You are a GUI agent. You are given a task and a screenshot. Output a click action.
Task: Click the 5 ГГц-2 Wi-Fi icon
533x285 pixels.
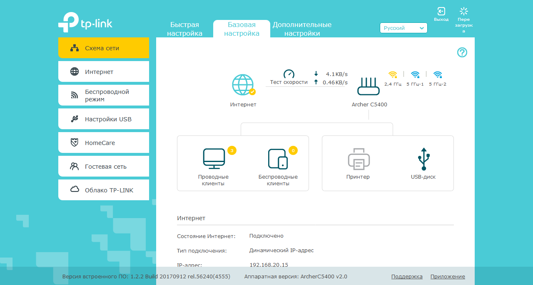(438, 75)
